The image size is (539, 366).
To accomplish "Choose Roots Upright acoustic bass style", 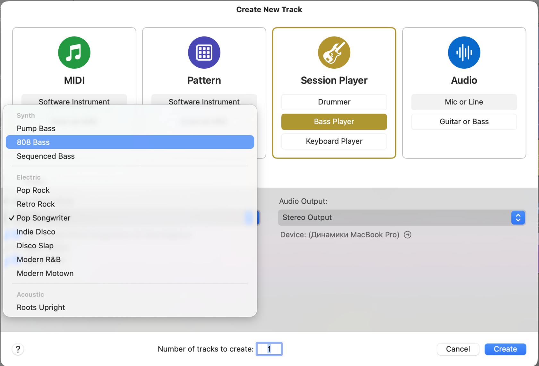I will click(130, 307).
